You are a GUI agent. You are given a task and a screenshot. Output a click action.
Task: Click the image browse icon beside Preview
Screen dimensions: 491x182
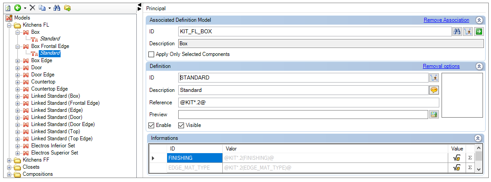pos(434,115)
